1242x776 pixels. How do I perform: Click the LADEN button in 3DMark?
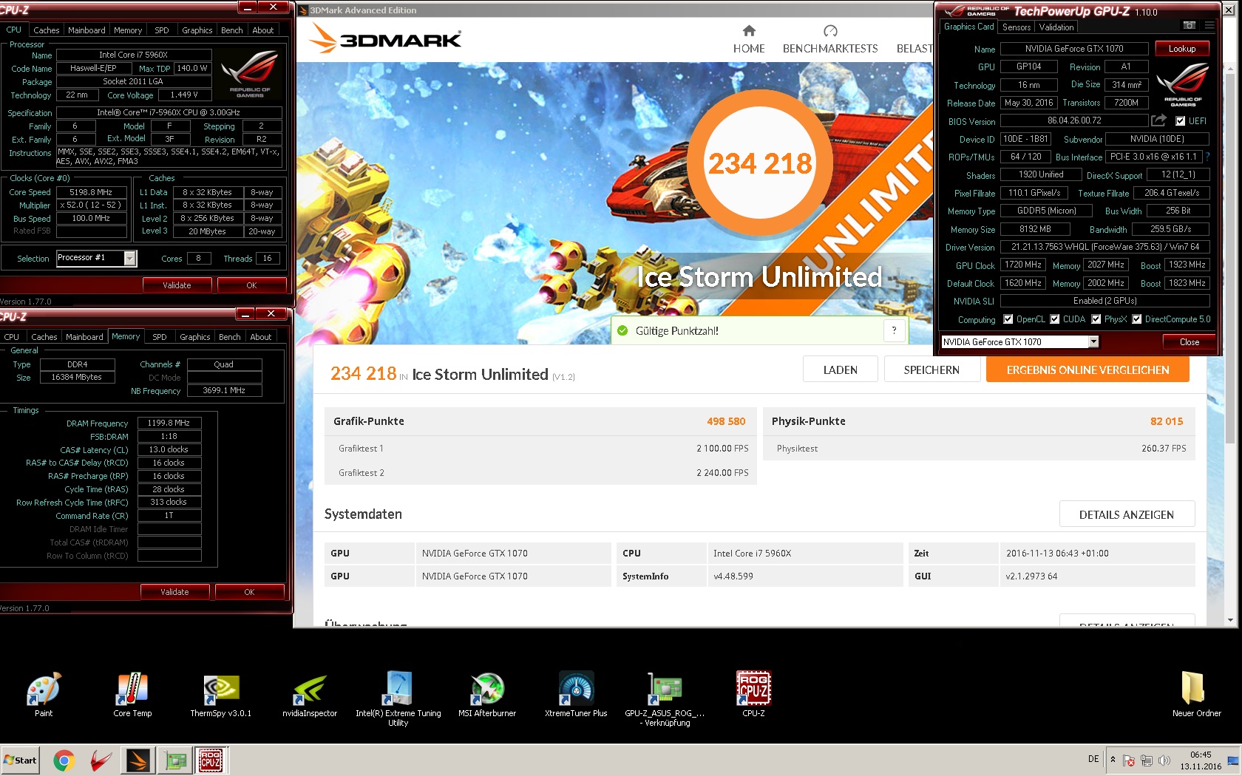841,370
